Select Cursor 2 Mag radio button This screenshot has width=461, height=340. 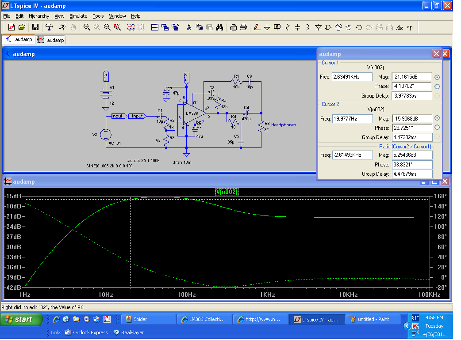click(x=437, y=118)
